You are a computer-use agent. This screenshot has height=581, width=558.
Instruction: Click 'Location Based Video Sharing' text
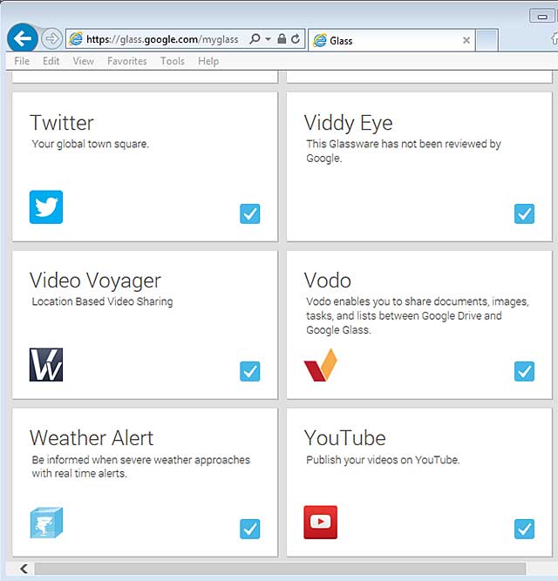102,301
